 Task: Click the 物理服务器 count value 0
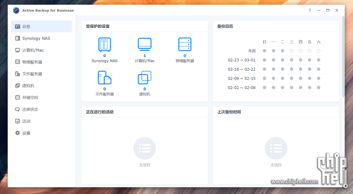[185, 56]
